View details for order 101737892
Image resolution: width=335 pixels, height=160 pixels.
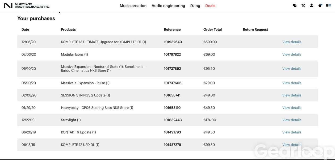292,69
